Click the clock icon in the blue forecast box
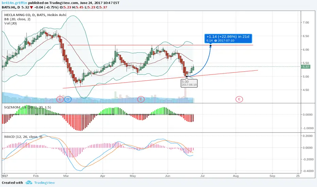 point(216,41)
